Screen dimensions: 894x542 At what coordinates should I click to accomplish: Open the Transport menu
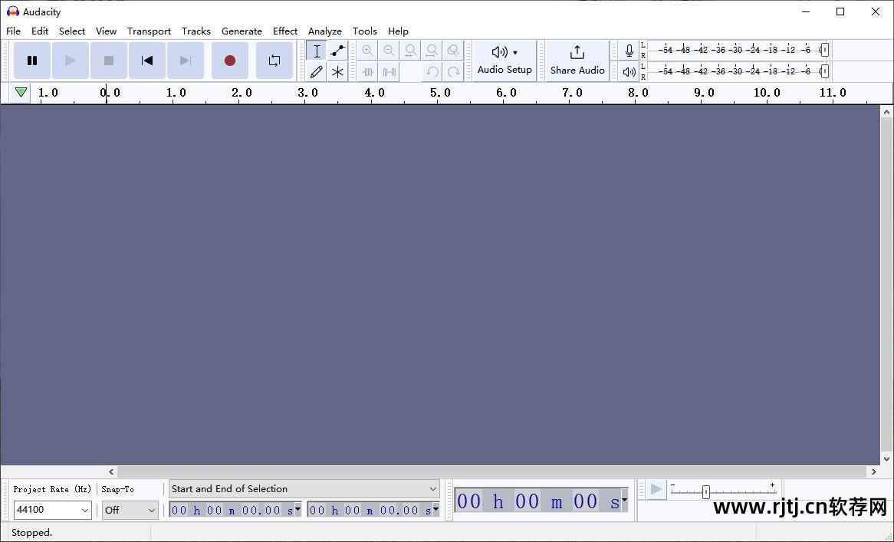click(x=149, y=31)
